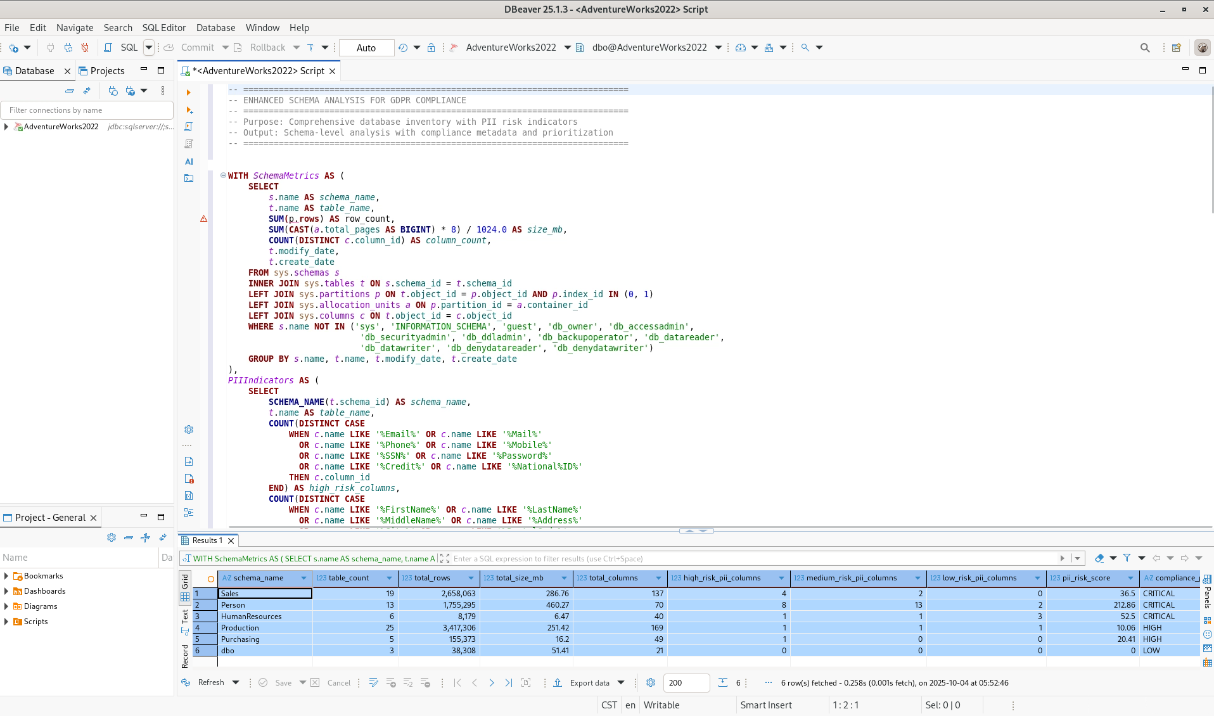Click the results panel configuration gear icon
The image size is (1214, 716).
[650, 682]
